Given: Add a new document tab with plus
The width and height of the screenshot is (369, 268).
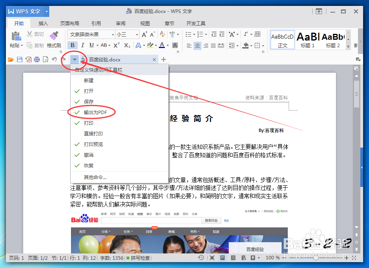Looking at the screenshot, I should [164, 60].
